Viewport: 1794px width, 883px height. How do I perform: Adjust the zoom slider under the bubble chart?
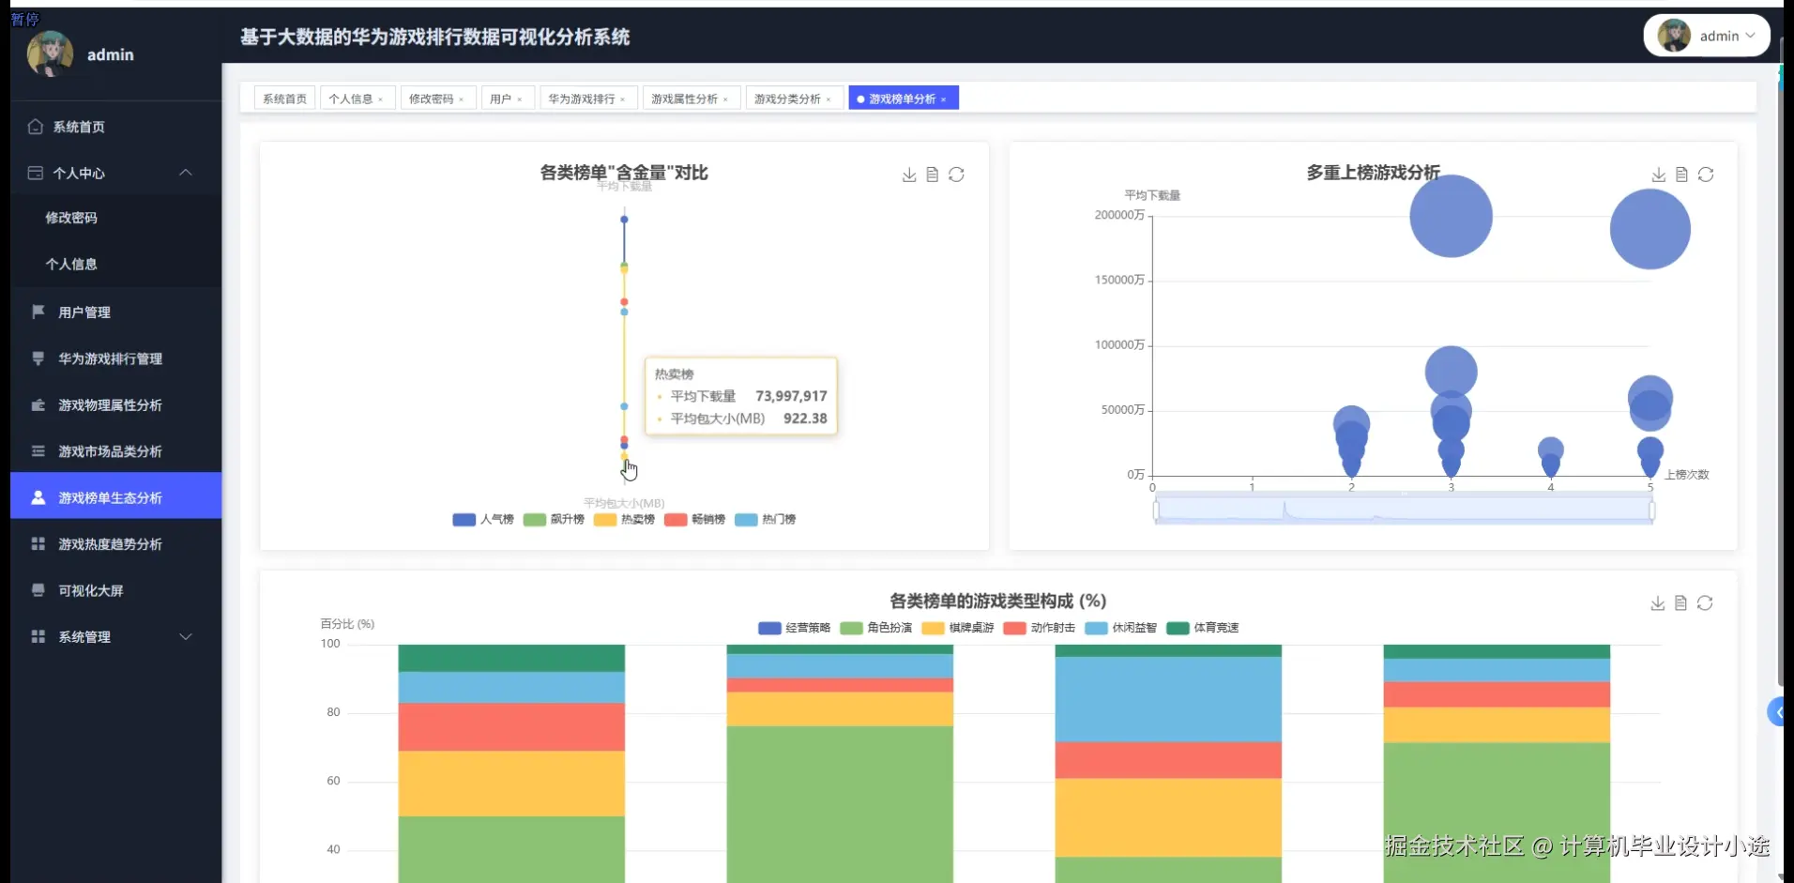click(1402, 510)
